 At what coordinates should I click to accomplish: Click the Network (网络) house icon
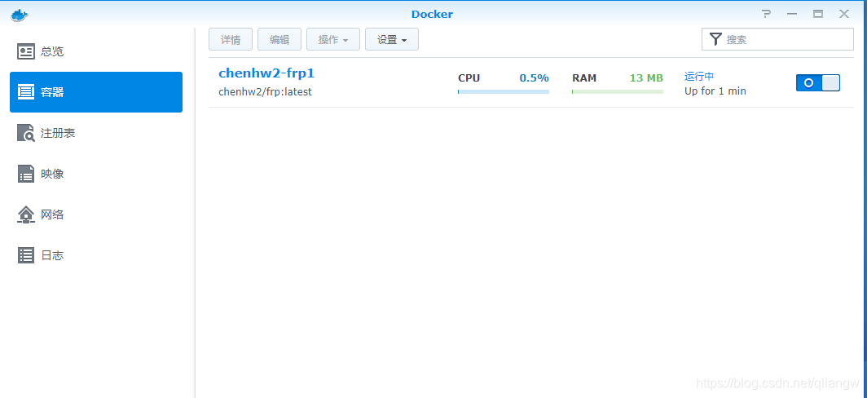(26, 214)
